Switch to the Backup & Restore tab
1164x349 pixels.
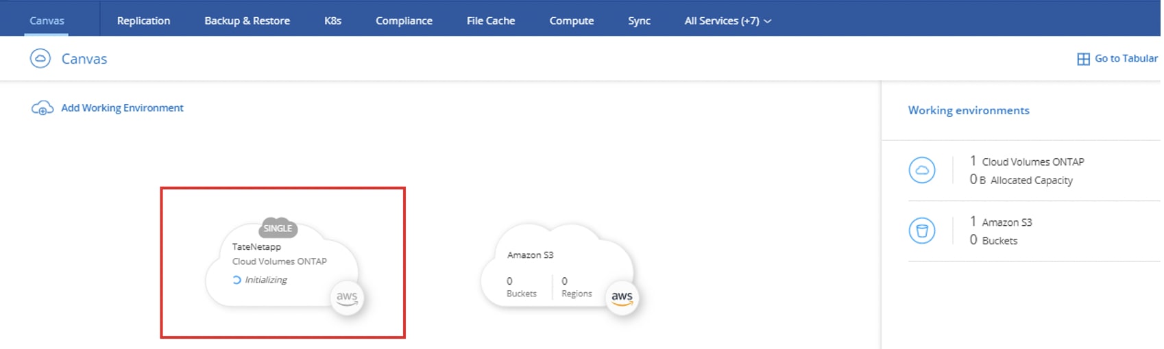[x=247, y=21]
